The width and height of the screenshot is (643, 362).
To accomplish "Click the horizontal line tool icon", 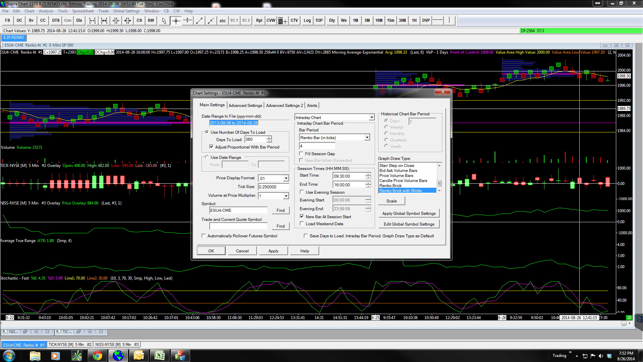I will point(437,20).
